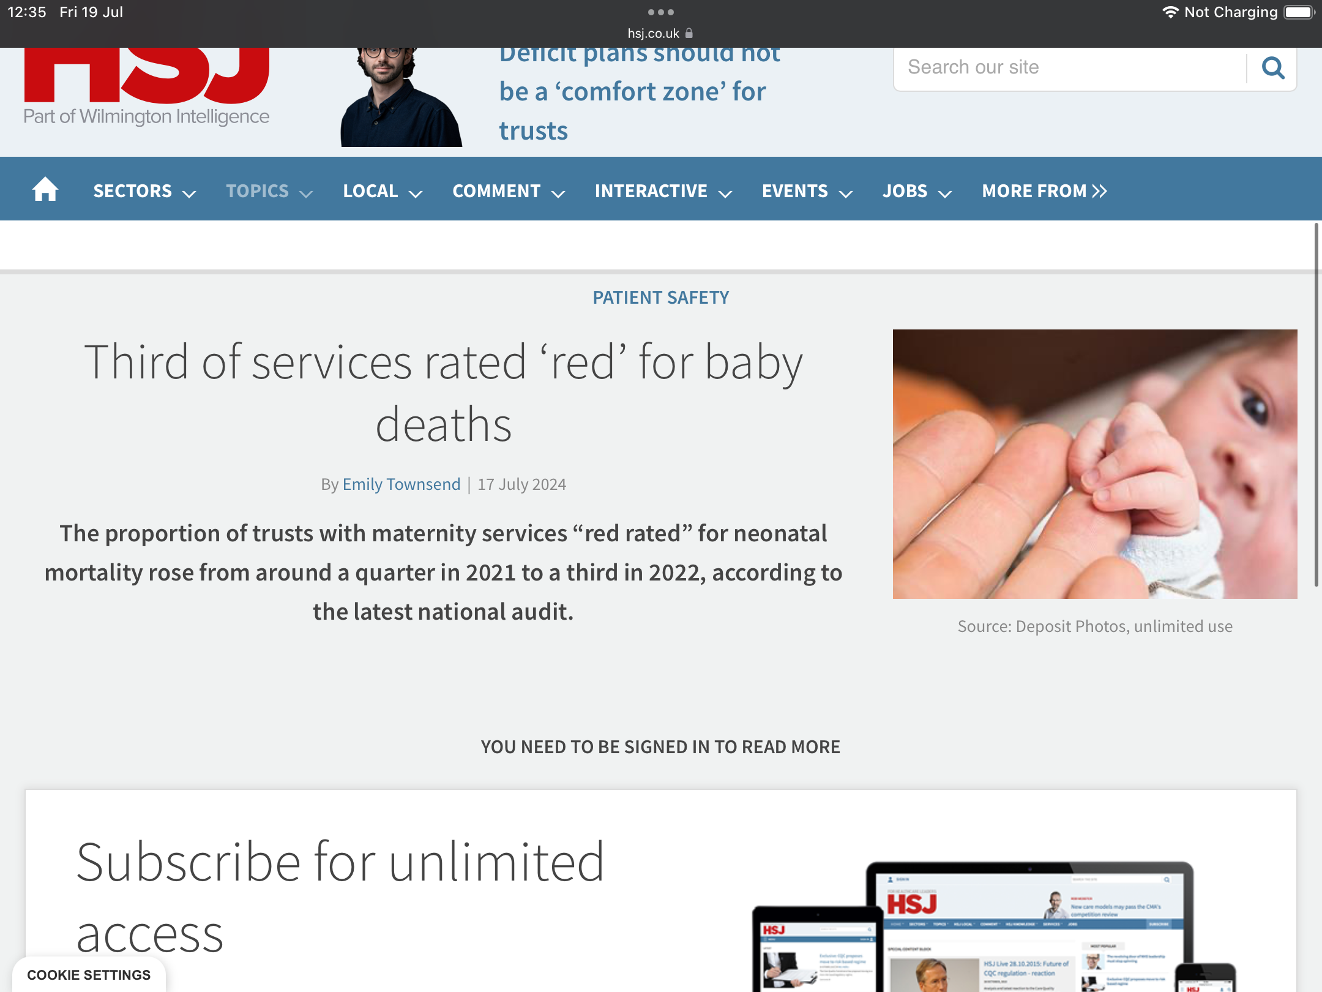Click the Cookie Settings button

pyautogui.click(x=89, y=975)
